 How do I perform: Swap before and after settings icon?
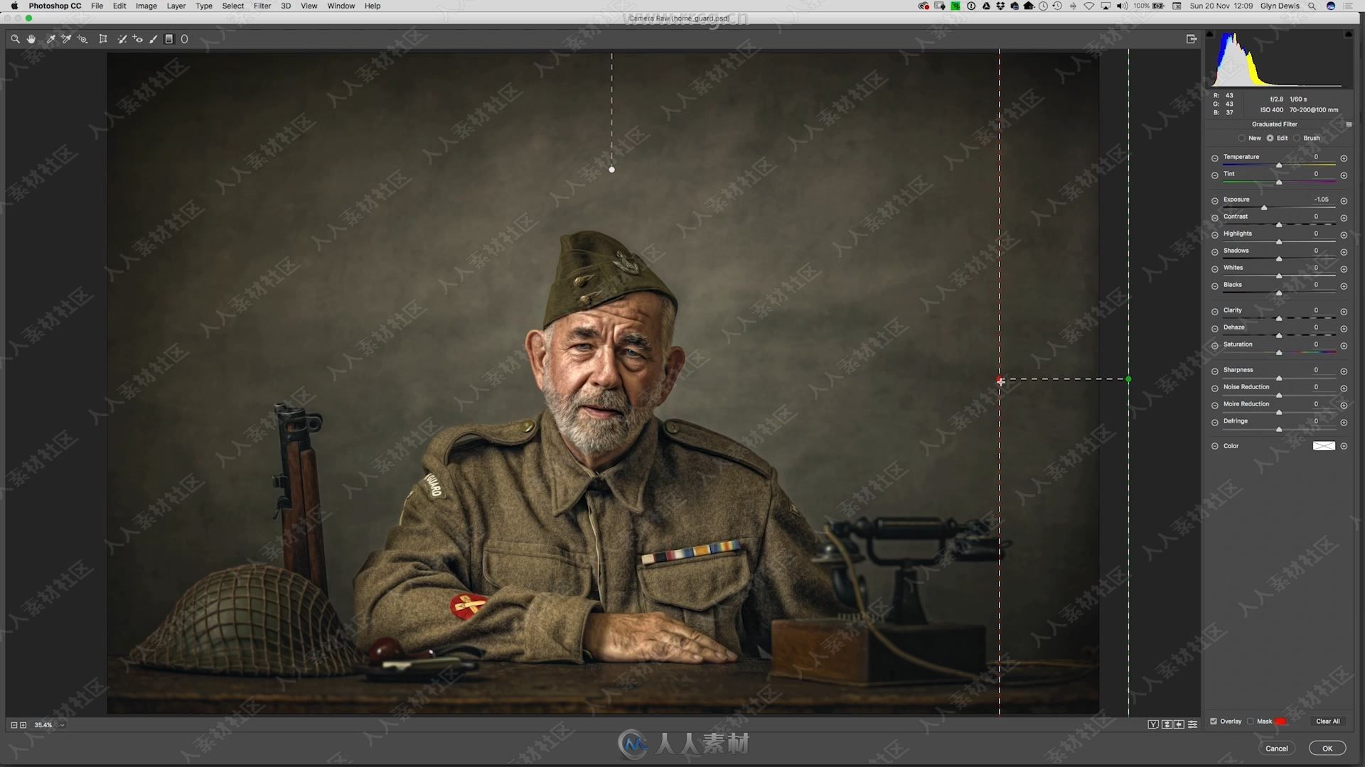tap(1167, 724)
